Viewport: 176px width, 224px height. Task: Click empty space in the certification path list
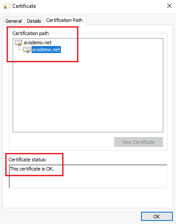pos(88,93)
